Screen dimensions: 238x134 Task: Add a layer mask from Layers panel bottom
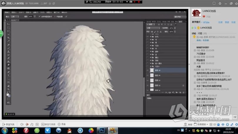coord(170,92)
